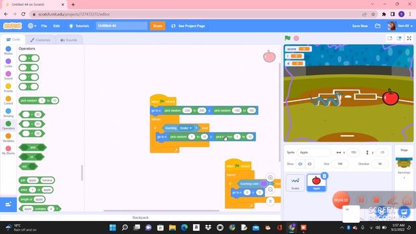416x234 pixels.
Task: Edit the sprite x position field
Action: pyautogui.click(x=354, y=152)
